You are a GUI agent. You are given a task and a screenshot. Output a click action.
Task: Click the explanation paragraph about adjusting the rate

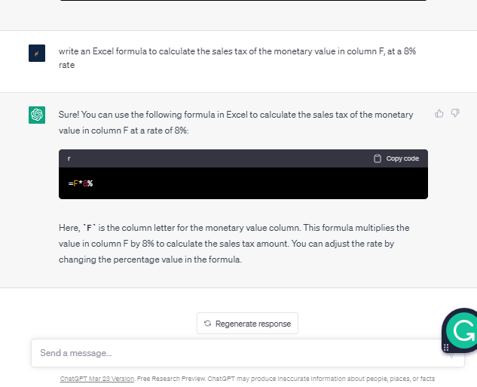(x=234, y=244)
